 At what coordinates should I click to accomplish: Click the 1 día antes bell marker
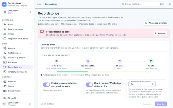click(x=88, y=61)
